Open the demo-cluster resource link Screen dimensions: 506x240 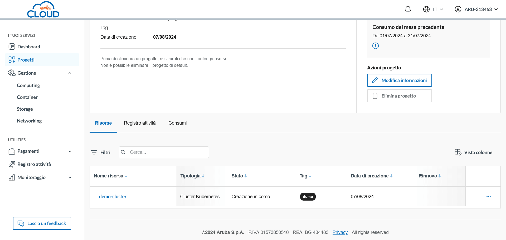[113, 197]
